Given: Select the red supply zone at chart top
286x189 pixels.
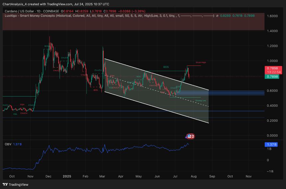Looking at the screenshot, I should click(x=133, y=22).
